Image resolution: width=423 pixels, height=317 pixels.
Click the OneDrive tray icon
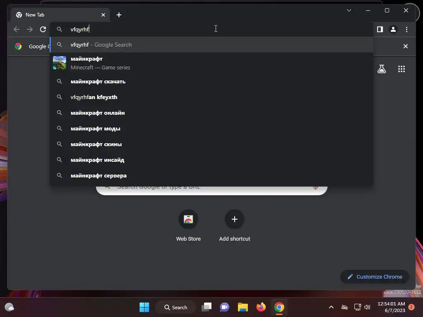pyautogui.click(x=345, y=307)
